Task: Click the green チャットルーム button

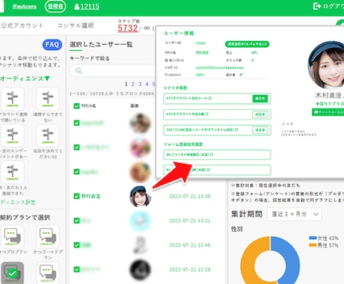Action: tap(328, 112)
